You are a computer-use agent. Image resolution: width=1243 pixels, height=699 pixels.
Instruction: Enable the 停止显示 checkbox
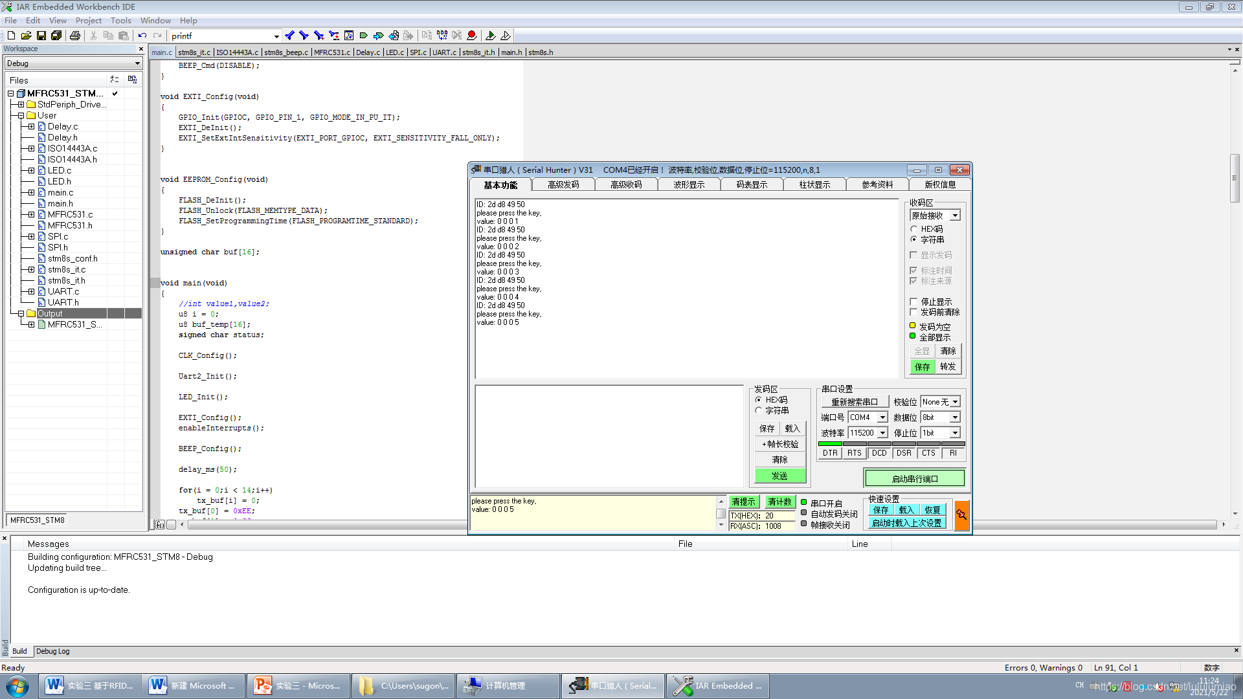click(914, 302)
